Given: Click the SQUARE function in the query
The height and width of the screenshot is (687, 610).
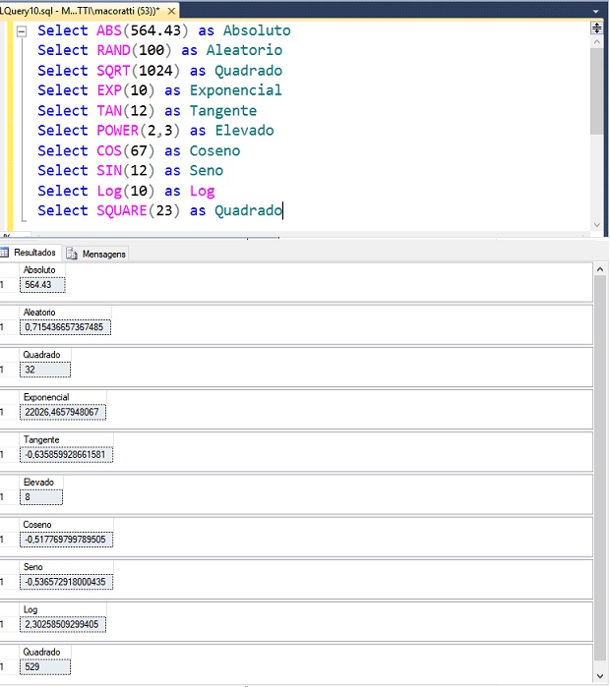Looking at the screenshot, I should pos(121,210).
